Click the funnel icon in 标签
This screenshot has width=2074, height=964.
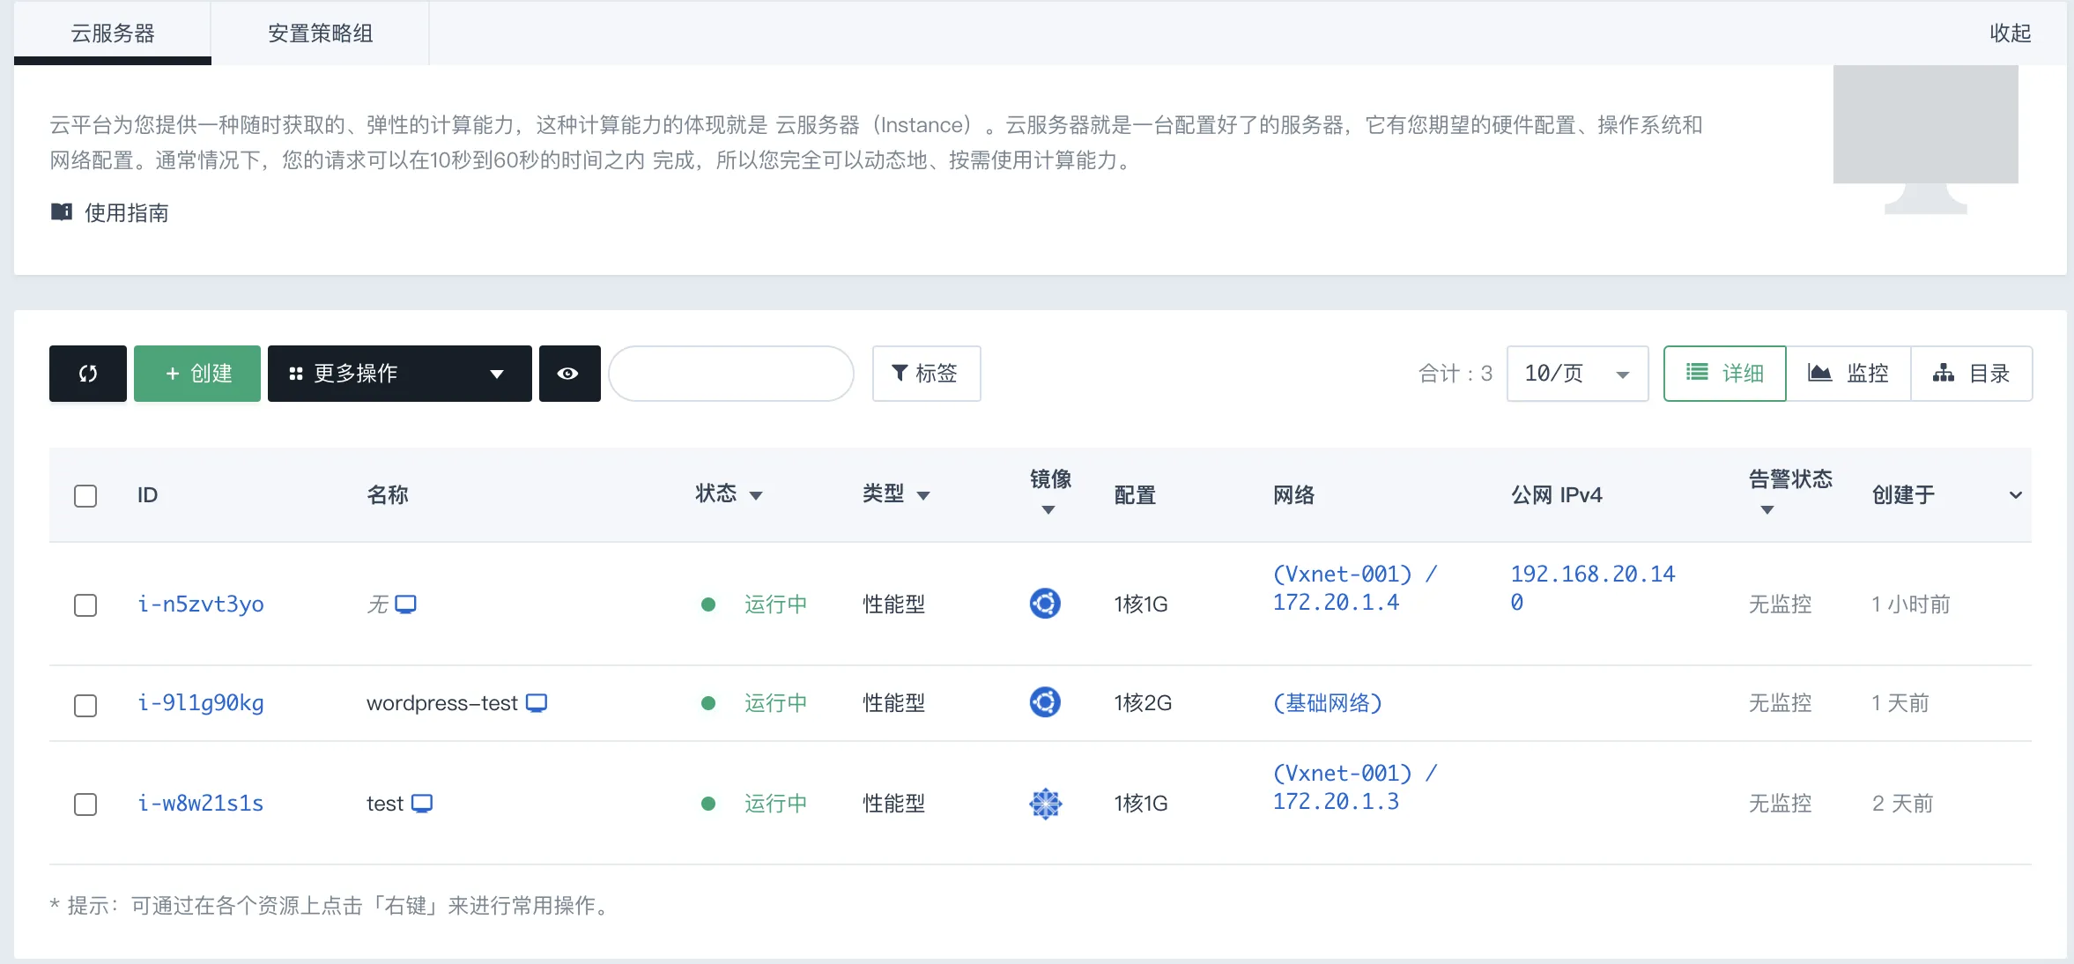[900, 374]
